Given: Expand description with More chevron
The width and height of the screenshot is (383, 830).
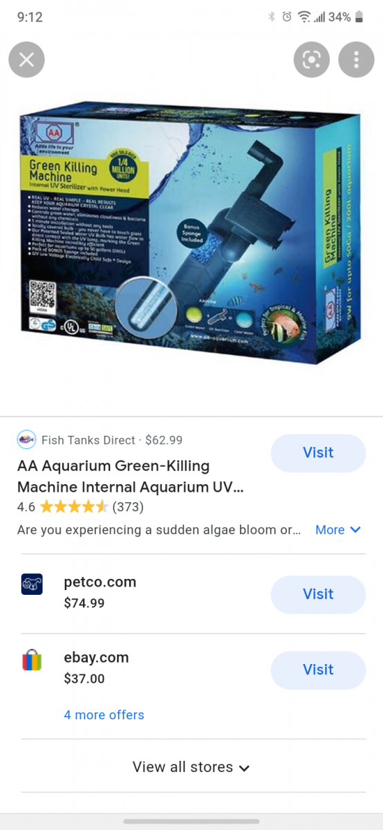Looking at the screenshot, I should tap(338, 530).
